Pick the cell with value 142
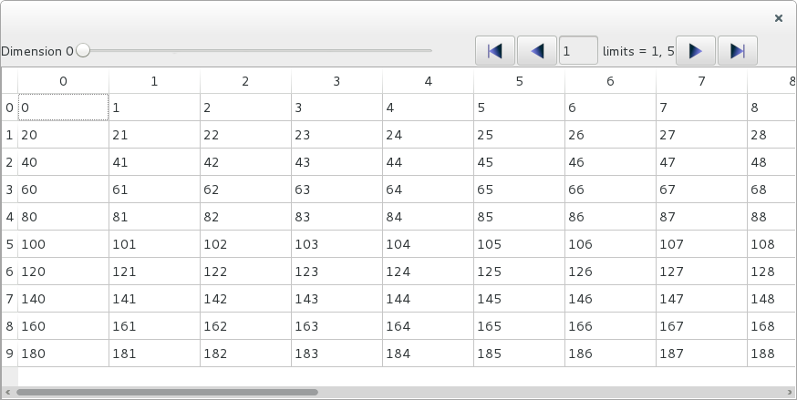797x400 pixels. [245, 299]
